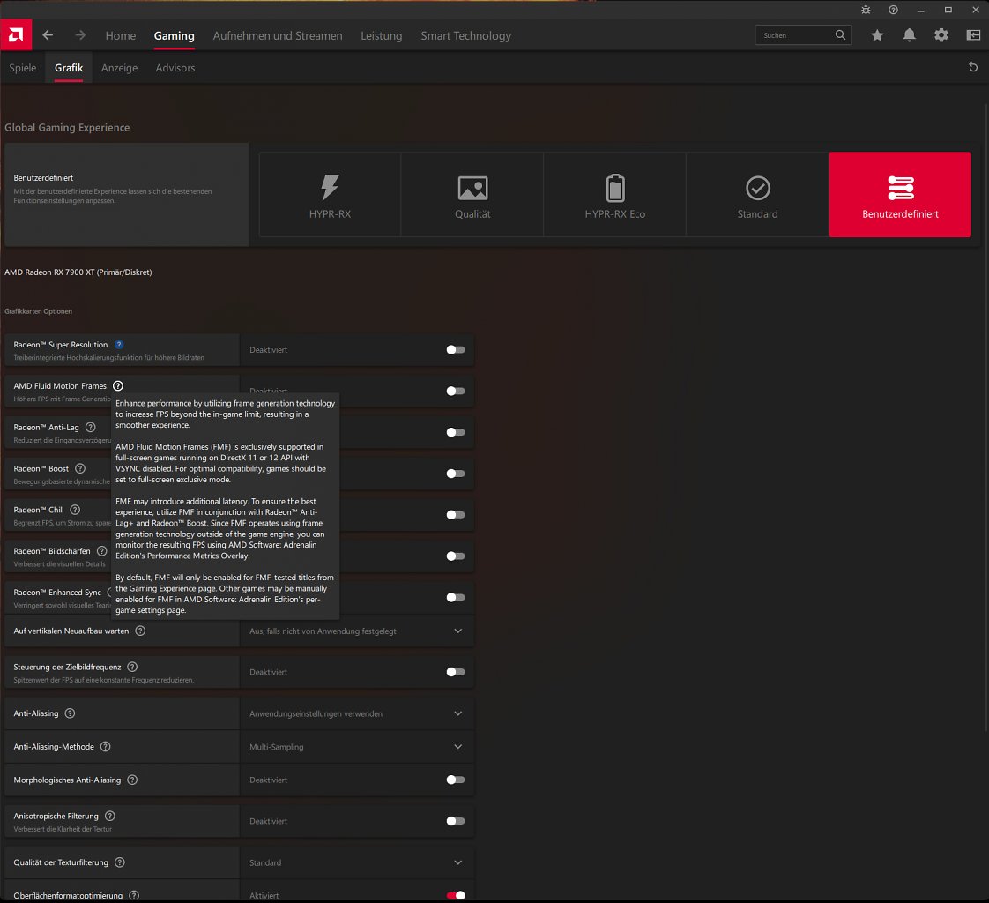Click help icon for AMD Fluid Motion Frames
This screenshot has width=989, height=903.
pos(118,385)
